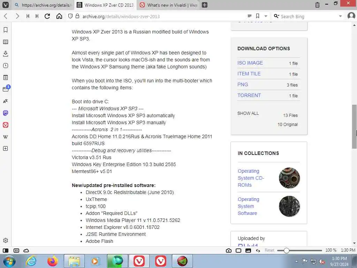This screenshot has width=357, height=268.
Task: Go back using the back arrow
Action: coord(6,16)
